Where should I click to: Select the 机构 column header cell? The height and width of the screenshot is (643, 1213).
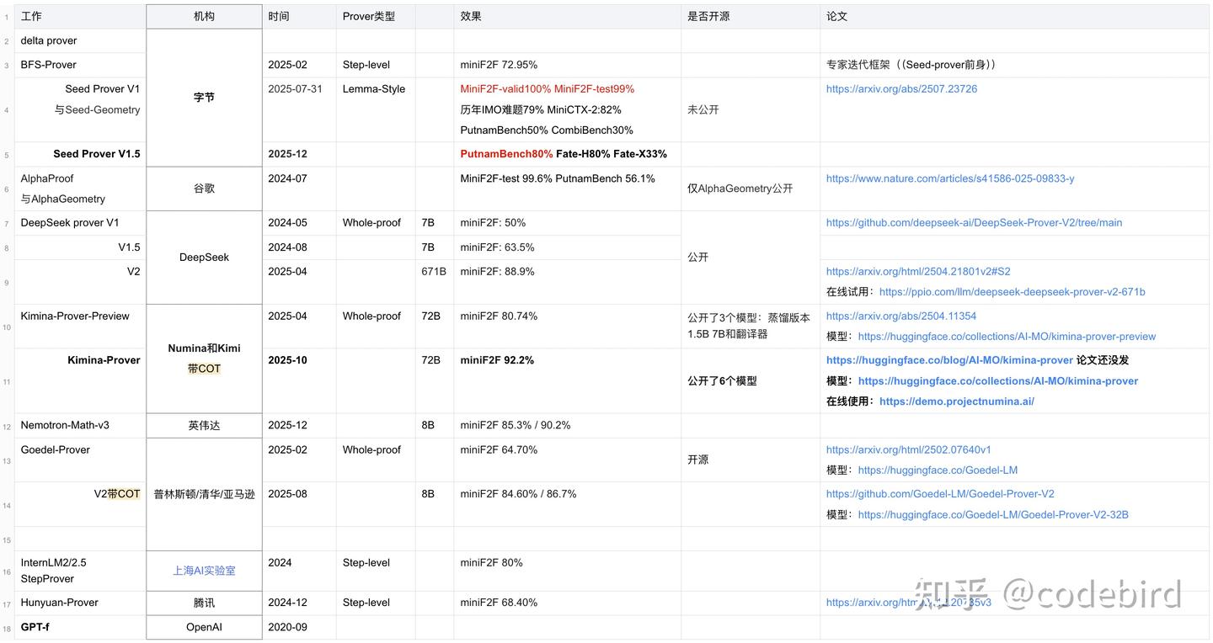tap(204, 16)
